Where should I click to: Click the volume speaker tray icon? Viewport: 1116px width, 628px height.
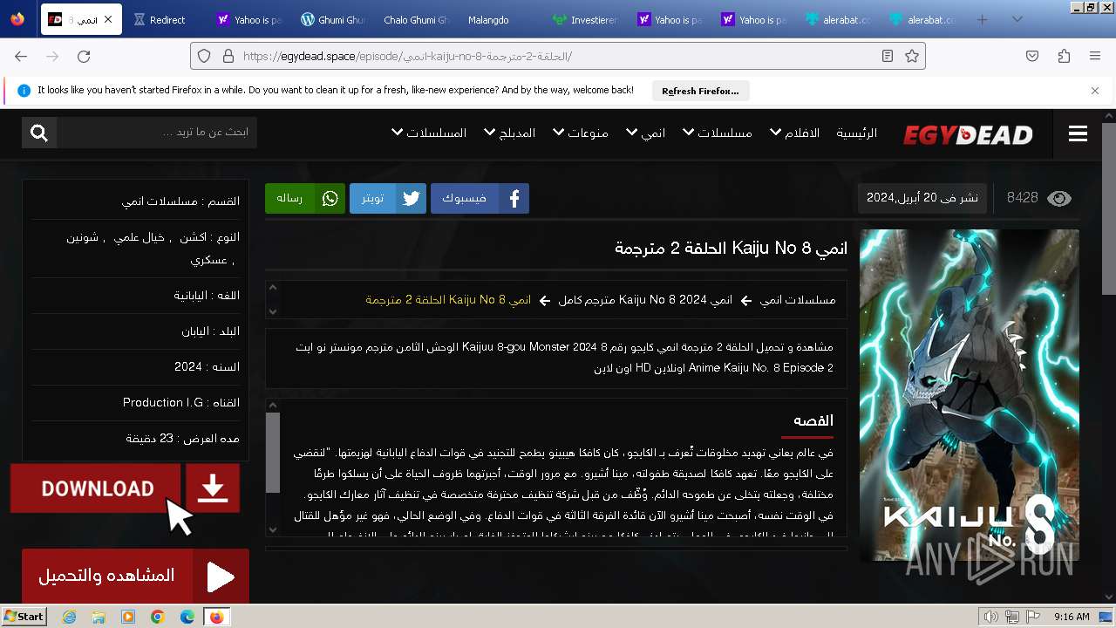(x=991, y=617)
